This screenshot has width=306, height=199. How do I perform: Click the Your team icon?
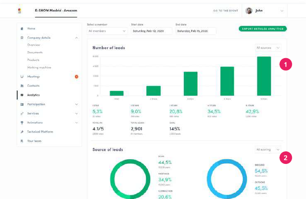pos(22,141)
